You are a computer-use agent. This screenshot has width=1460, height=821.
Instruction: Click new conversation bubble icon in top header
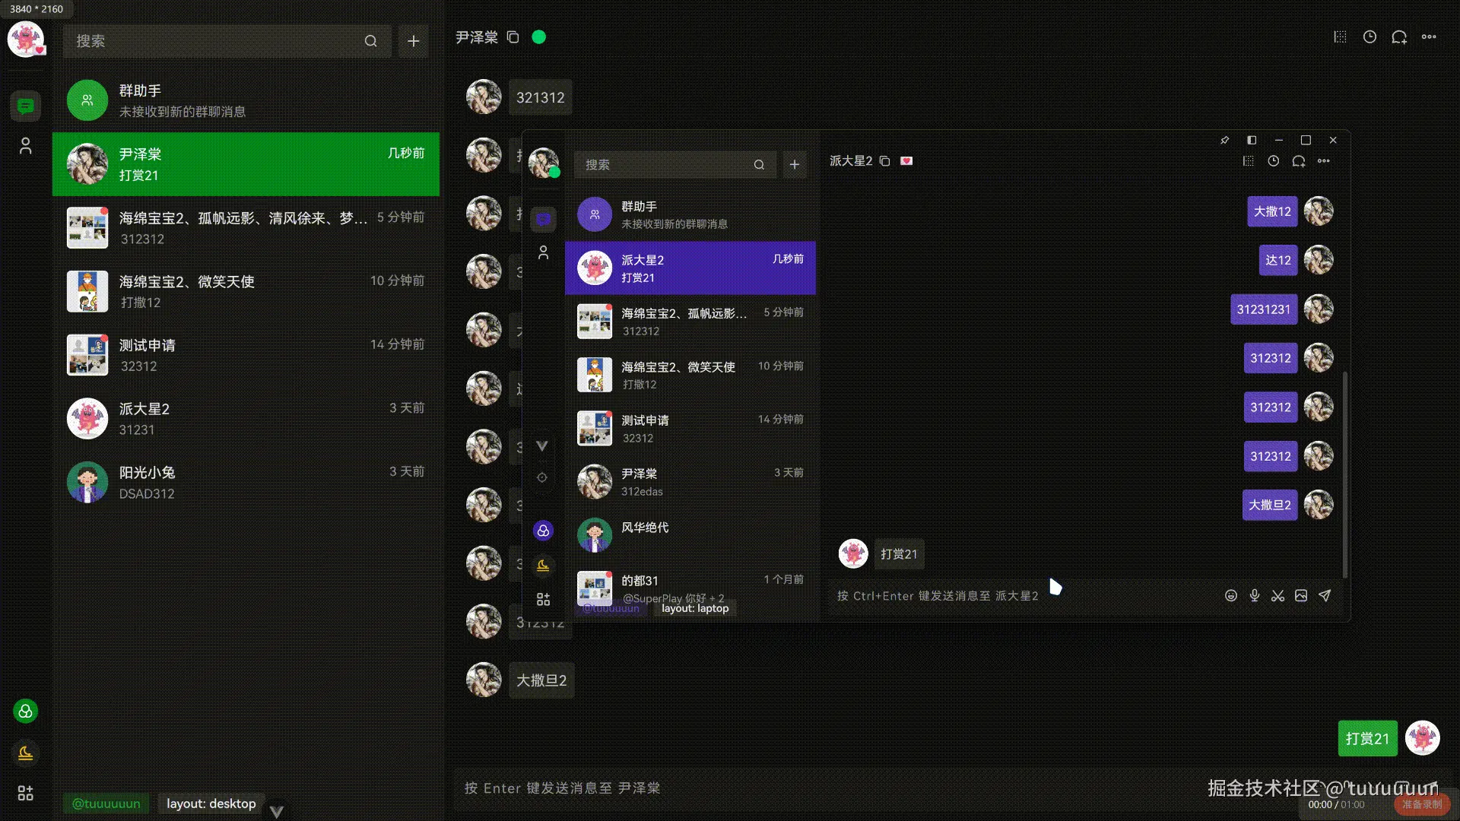pyautogui.click(x=1399, y=37)
